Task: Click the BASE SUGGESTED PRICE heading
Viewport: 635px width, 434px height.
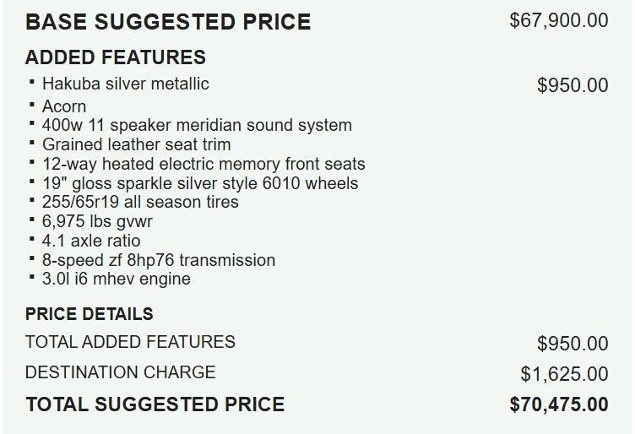Action: pyautogui.click(x=168, y=22)
